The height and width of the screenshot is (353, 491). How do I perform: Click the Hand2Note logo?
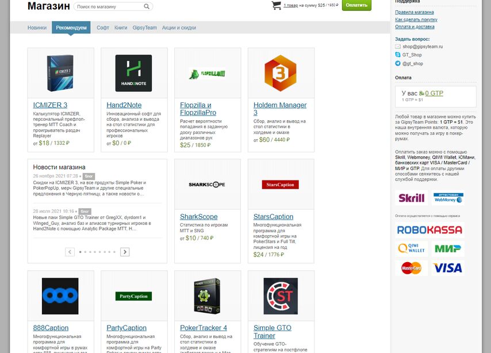pyautogui.click(x=134, y=73)
